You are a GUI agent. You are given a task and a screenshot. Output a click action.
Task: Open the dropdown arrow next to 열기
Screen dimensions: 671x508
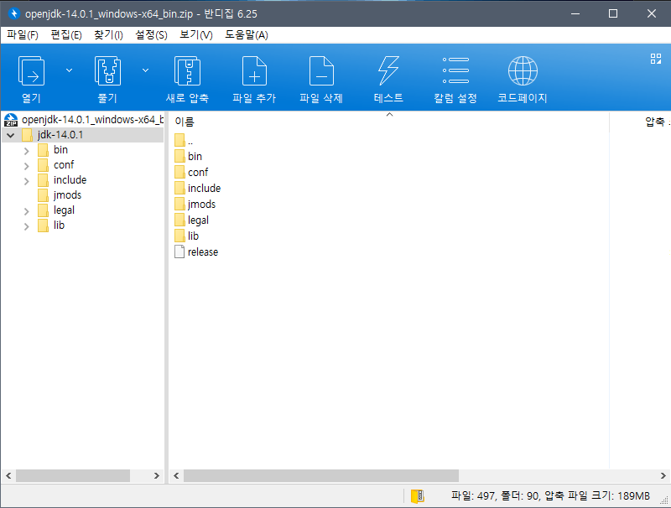click(x=69, y=70)
